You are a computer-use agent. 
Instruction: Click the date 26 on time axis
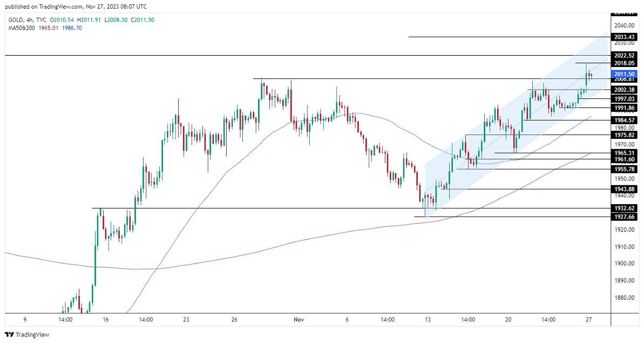(234, 320)
